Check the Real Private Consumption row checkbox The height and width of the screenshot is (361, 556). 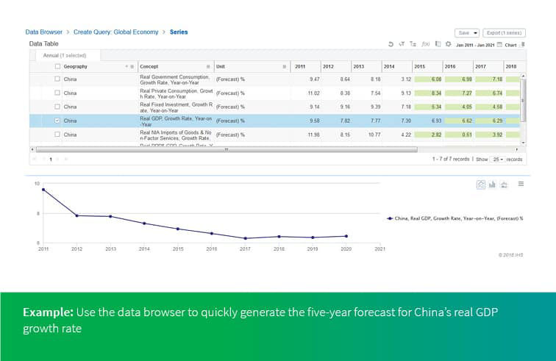coord(57,93)
